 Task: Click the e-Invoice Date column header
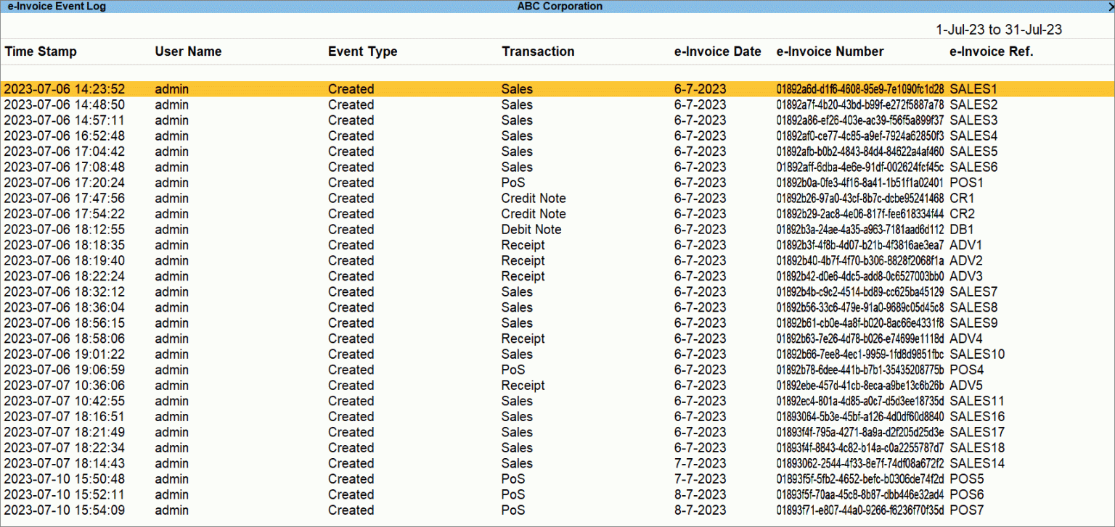[718, 51]
